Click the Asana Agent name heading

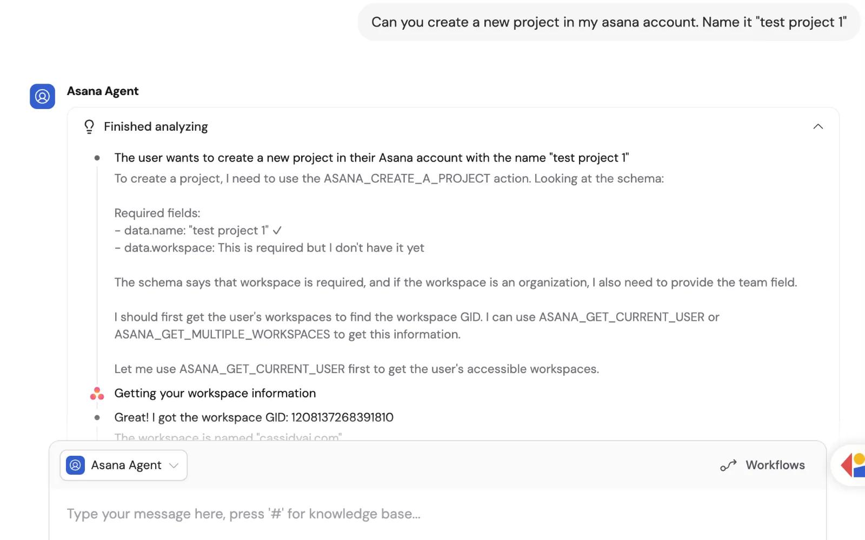coord(103,91)
